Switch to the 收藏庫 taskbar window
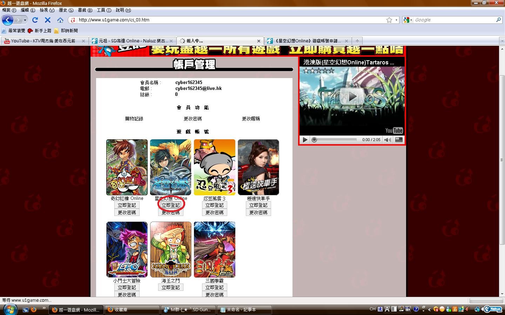Image resolution: width=505 pixels, height=315 pixels. pos(132,310)
